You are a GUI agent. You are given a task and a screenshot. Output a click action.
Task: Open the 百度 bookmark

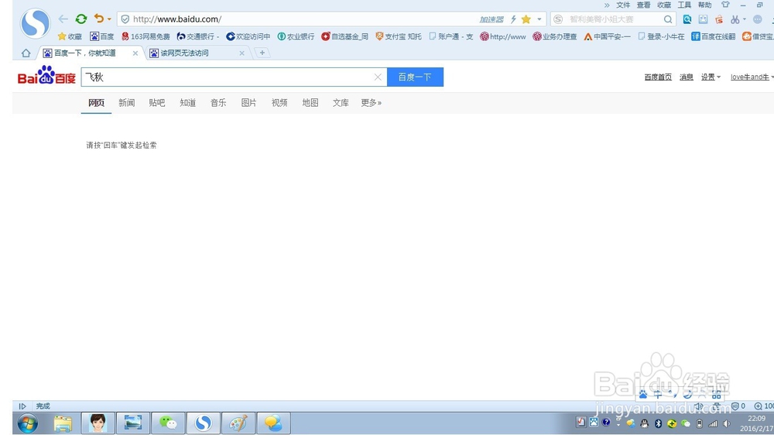[101, 36]
